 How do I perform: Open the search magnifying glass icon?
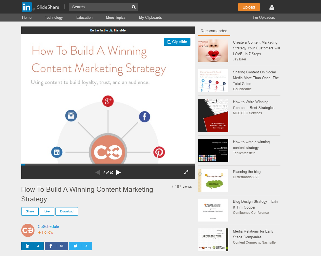[133, 7]
